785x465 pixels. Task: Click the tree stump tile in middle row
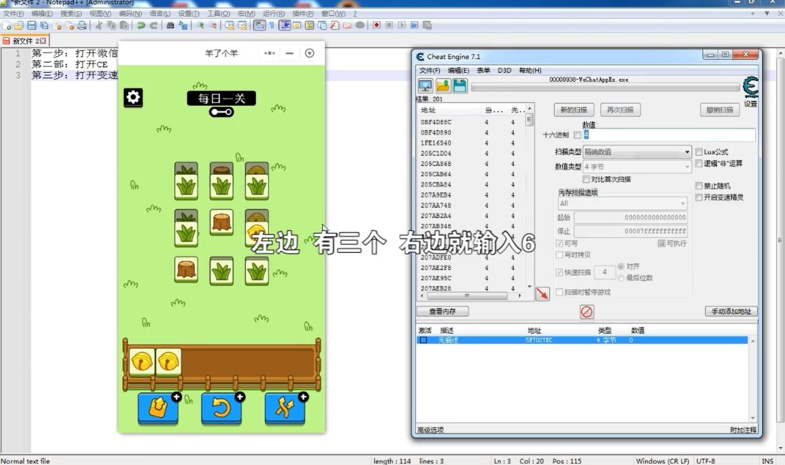221,222
